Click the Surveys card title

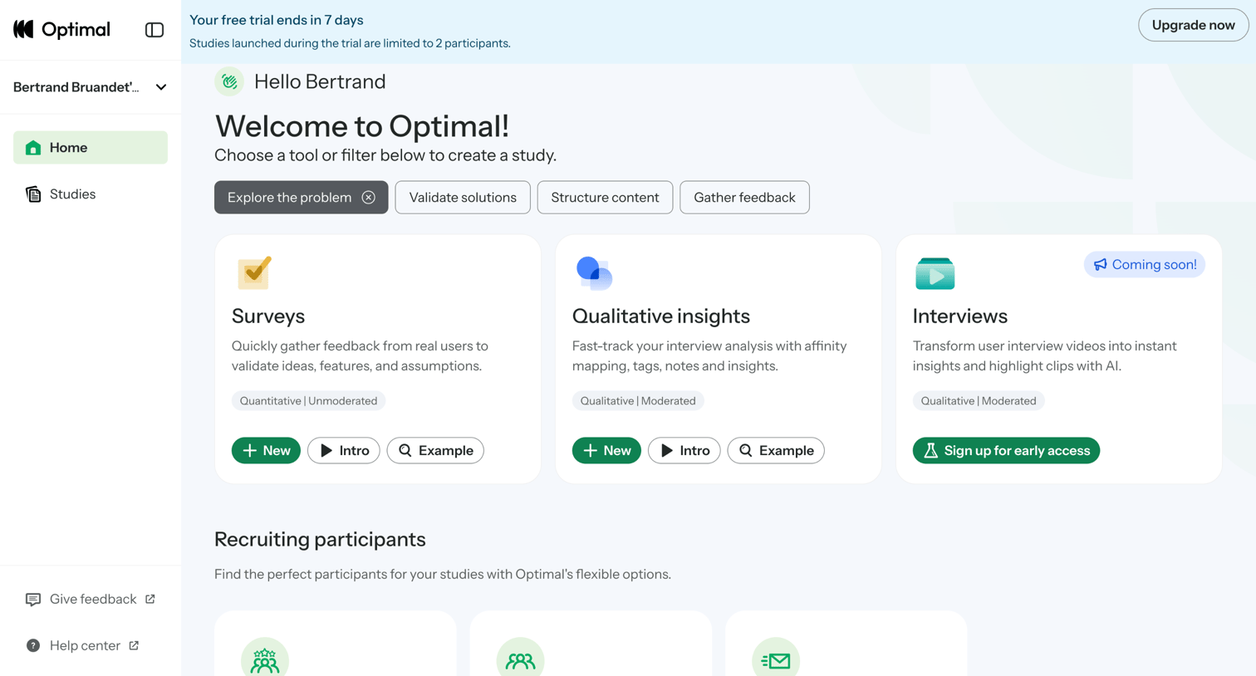(x=268, y=316)
